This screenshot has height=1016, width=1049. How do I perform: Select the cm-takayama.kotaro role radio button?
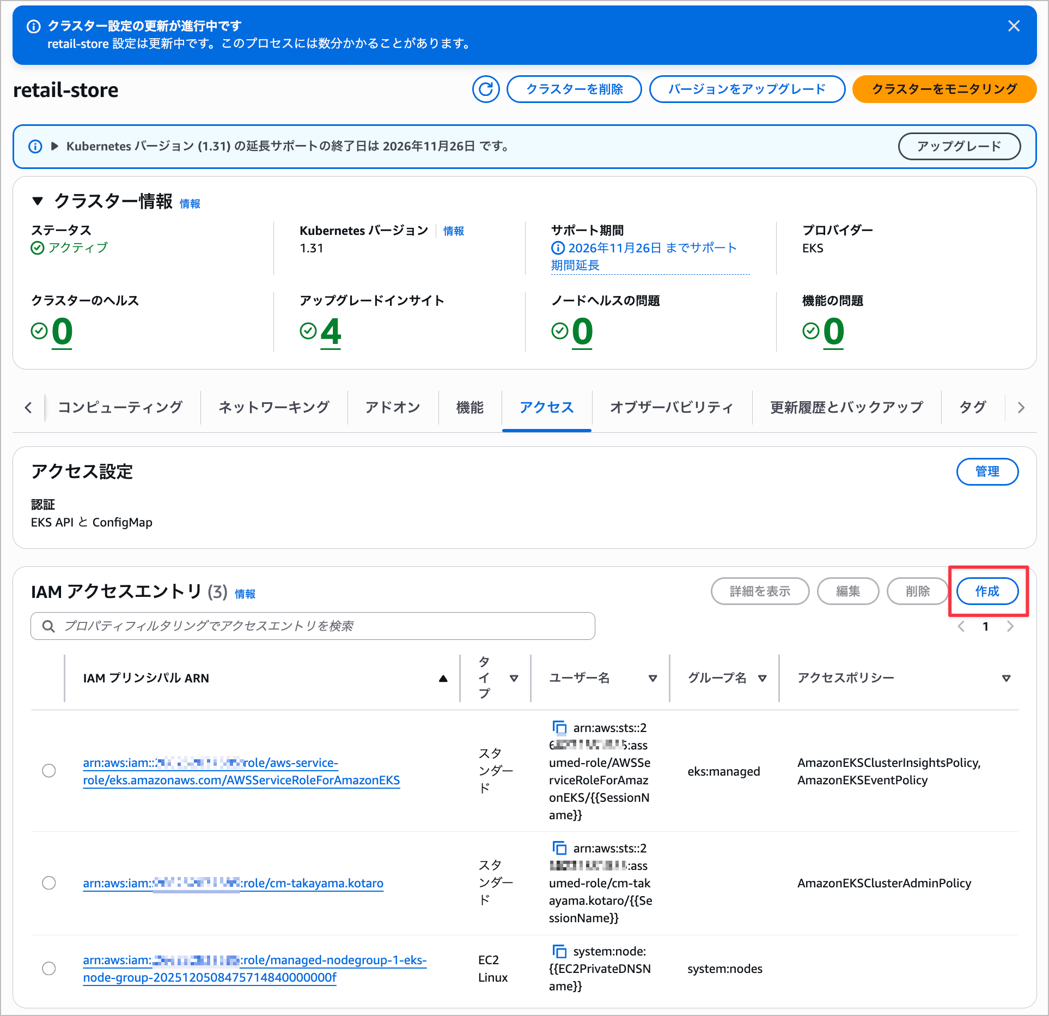point(49,883)
